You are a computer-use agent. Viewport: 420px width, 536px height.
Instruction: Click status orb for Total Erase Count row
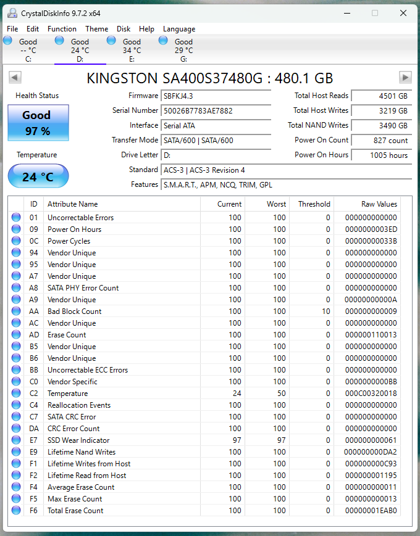[16, 511]
